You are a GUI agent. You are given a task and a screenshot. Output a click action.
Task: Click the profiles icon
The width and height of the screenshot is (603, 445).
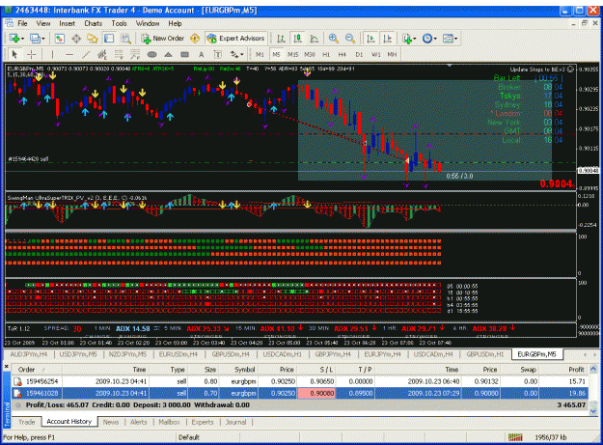35,39
